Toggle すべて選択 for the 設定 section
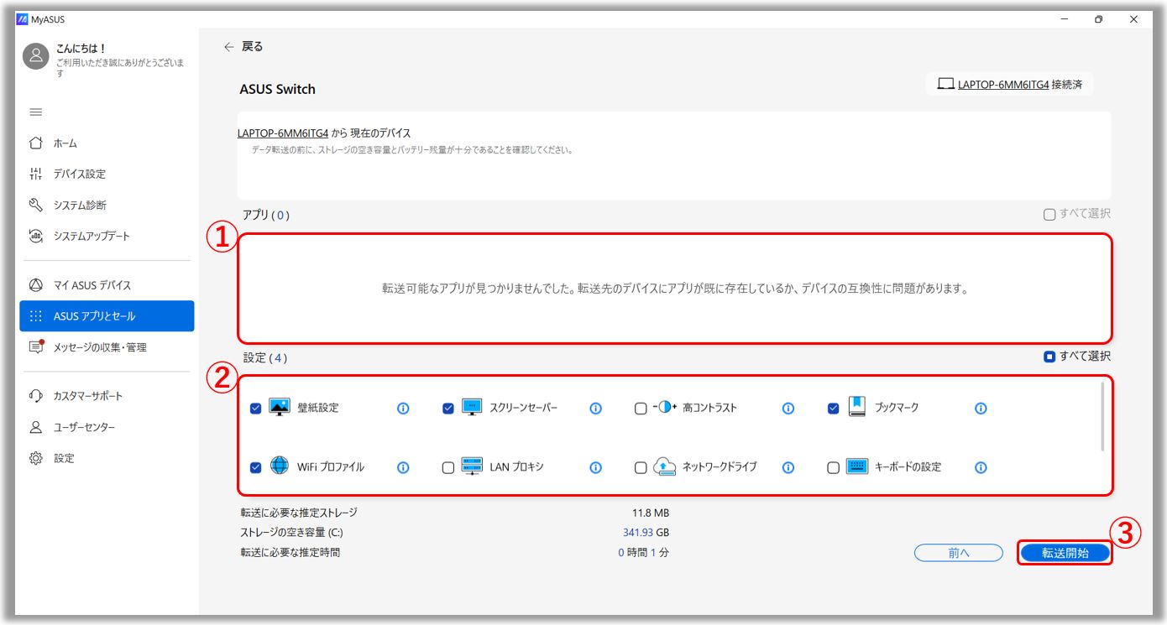Viewport: 1167px width, 625px height. pos(1049,357)
